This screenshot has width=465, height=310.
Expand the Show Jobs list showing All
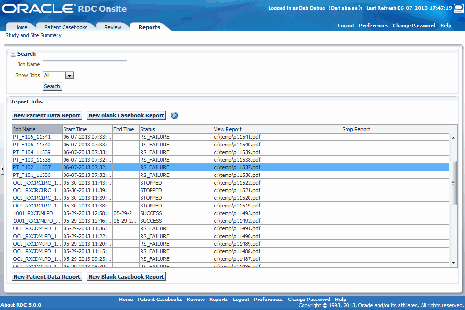point(58,75)
